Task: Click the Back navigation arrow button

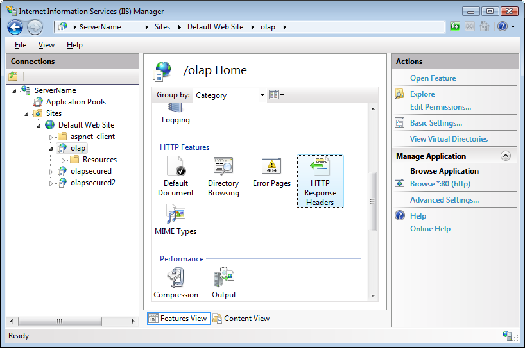Action: point(15,27)
